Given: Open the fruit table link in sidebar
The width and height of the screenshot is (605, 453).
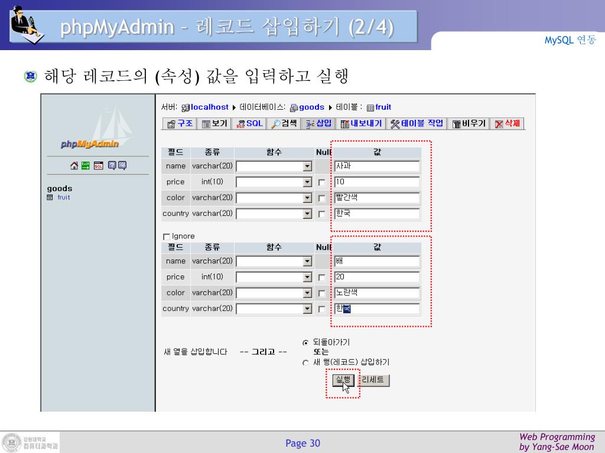Looking at the screenshot, I should [64, 197].
